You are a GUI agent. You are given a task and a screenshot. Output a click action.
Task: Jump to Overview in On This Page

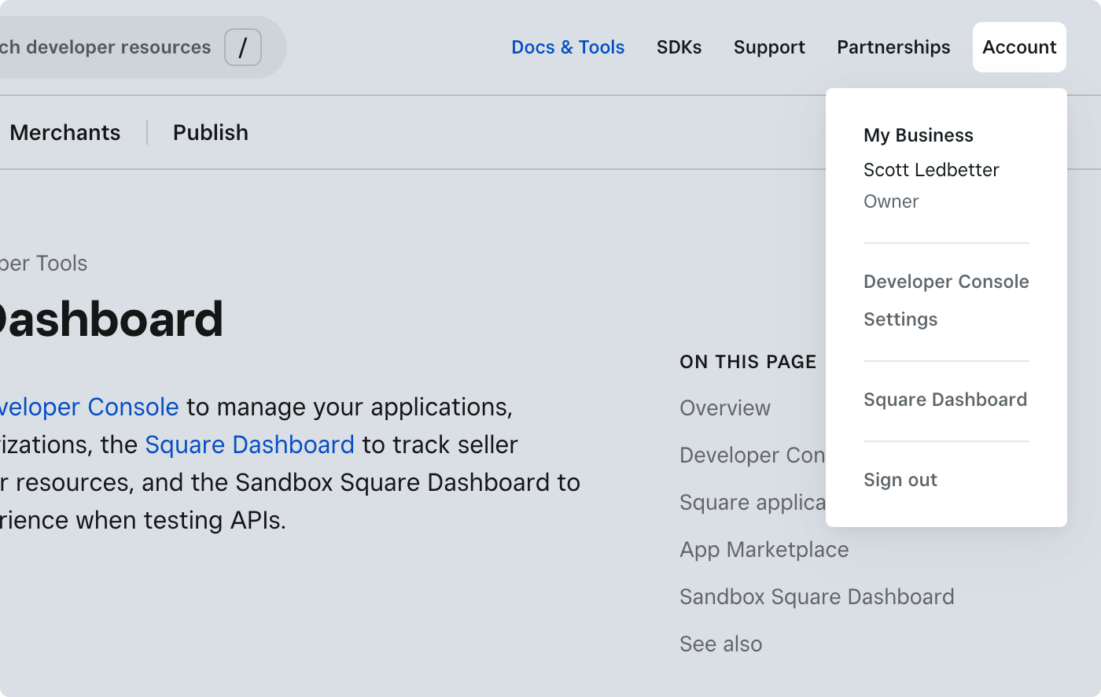pyautogui.click(x=725, y=408)
